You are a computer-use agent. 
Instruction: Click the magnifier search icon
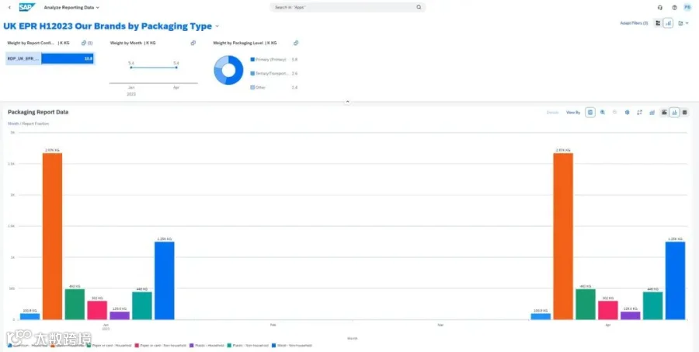419,7
